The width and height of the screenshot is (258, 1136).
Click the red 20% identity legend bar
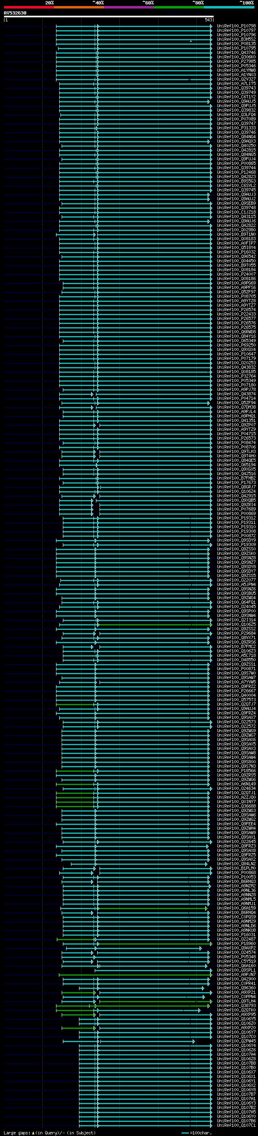tap(29, 7)
